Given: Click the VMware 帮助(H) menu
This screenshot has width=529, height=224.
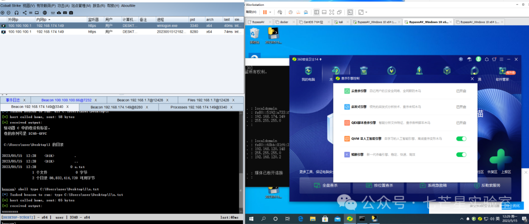Looking at the screenshot, I should point(252,12).
